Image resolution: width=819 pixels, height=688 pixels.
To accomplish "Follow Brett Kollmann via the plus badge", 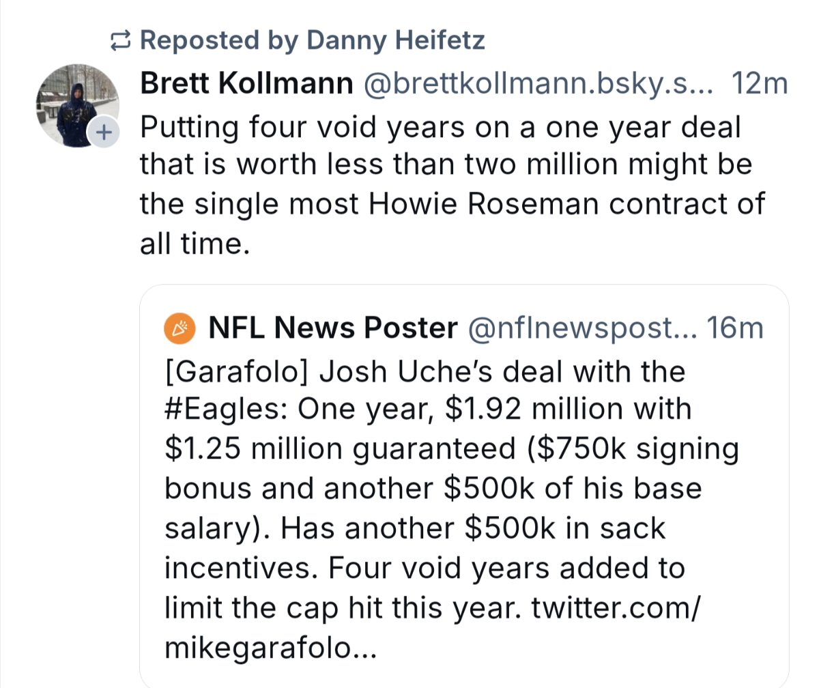I will pyautogui.click(x=102, y=132).
